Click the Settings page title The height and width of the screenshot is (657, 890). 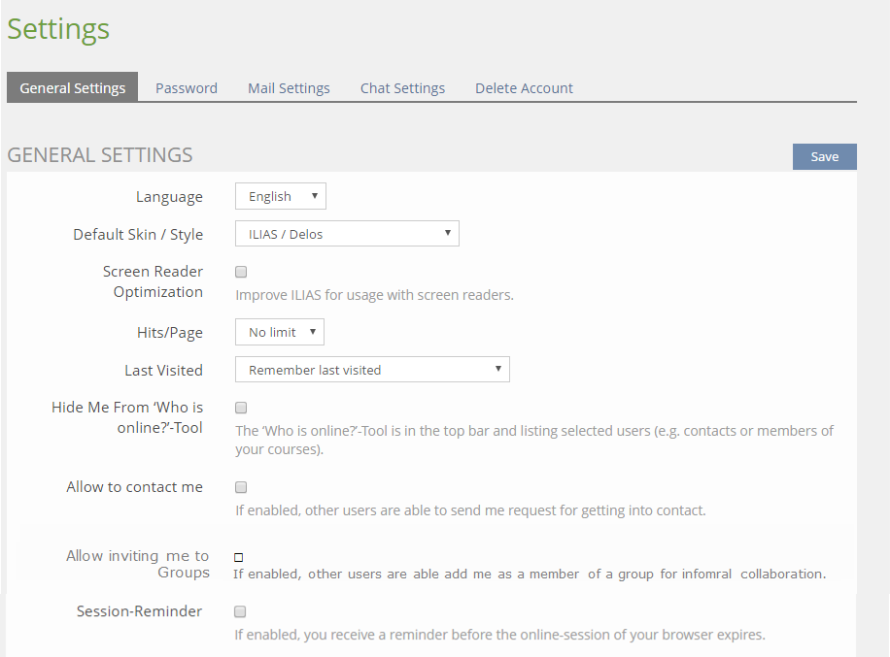click(x=58, y=29)
